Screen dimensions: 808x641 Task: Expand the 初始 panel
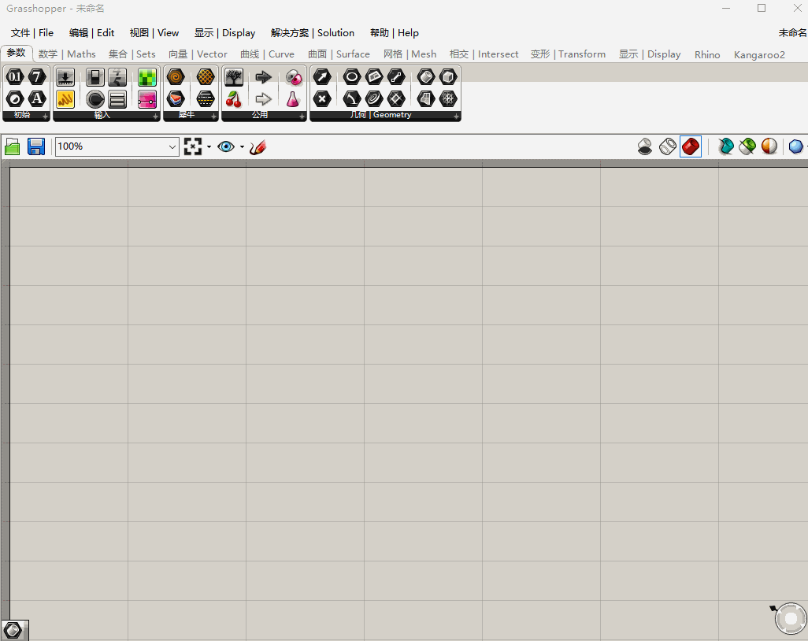46,117
